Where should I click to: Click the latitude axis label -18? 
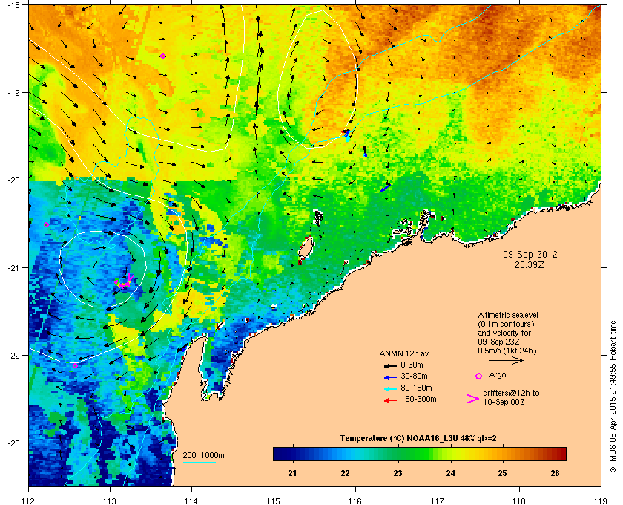[x=13, y=4]
